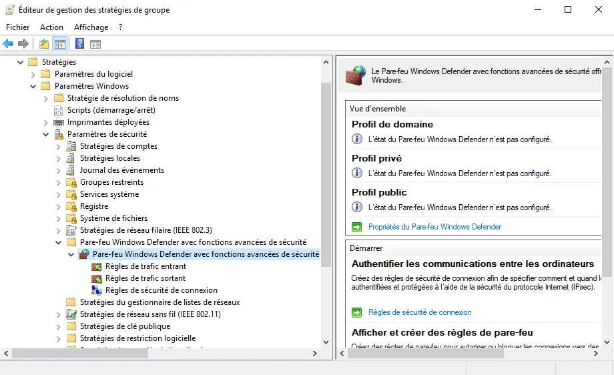Viewport: 614px width, 375px height.
Task: Open the Fichier menu
Action: (17, 27)
